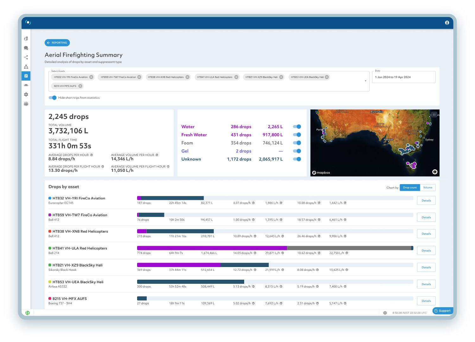Remove the HT832 VH-YRI FireCo Aviation filter chip

pos(91,77)
